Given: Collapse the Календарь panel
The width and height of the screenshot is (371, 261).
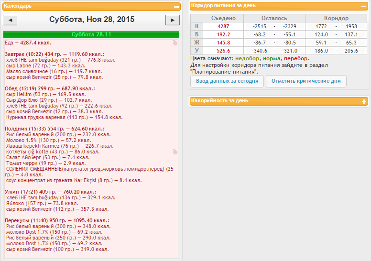Looking at the screenshot, I should (x=176, y=7).
